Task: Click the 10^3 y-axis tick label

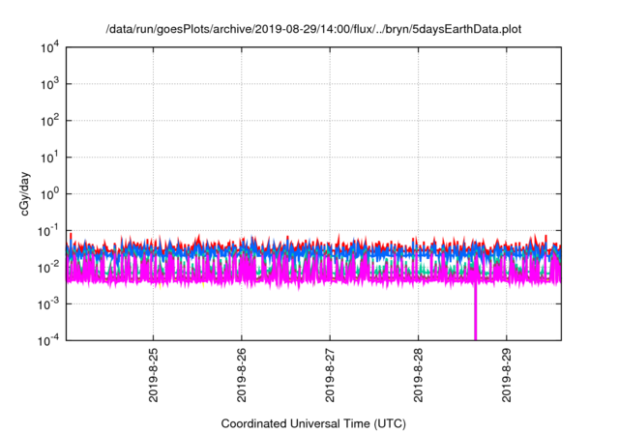Action: (x=52, y=84)
